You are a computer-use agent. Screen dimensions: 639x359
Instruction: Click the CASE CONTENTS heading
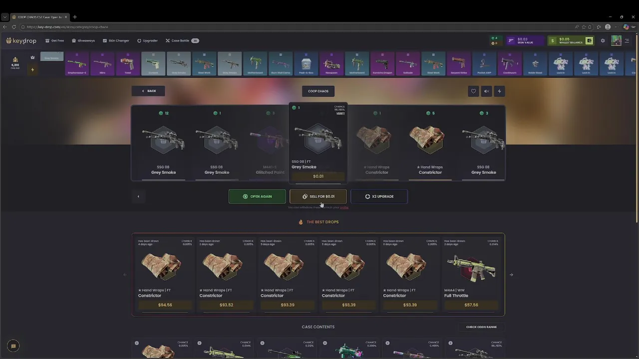[x=318, y=327]
